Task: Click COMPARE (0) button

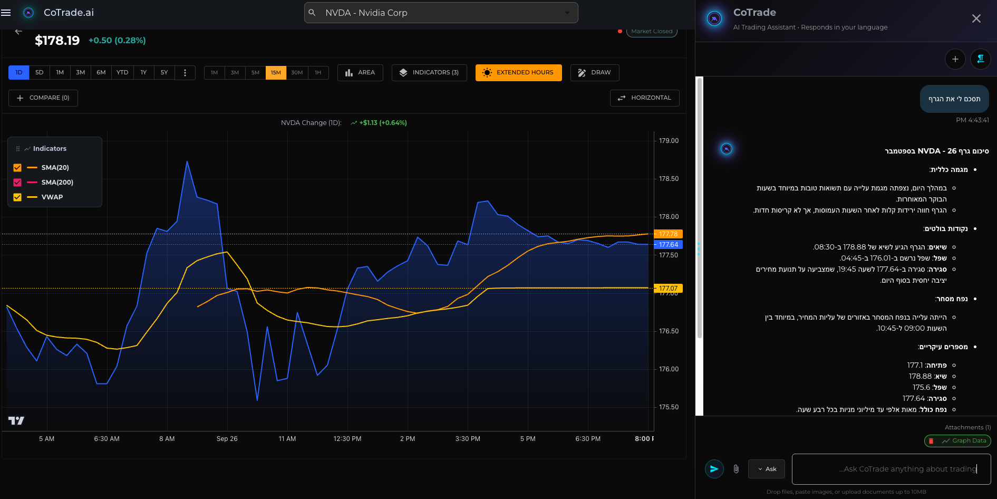Action: click(x=43, y=98)
